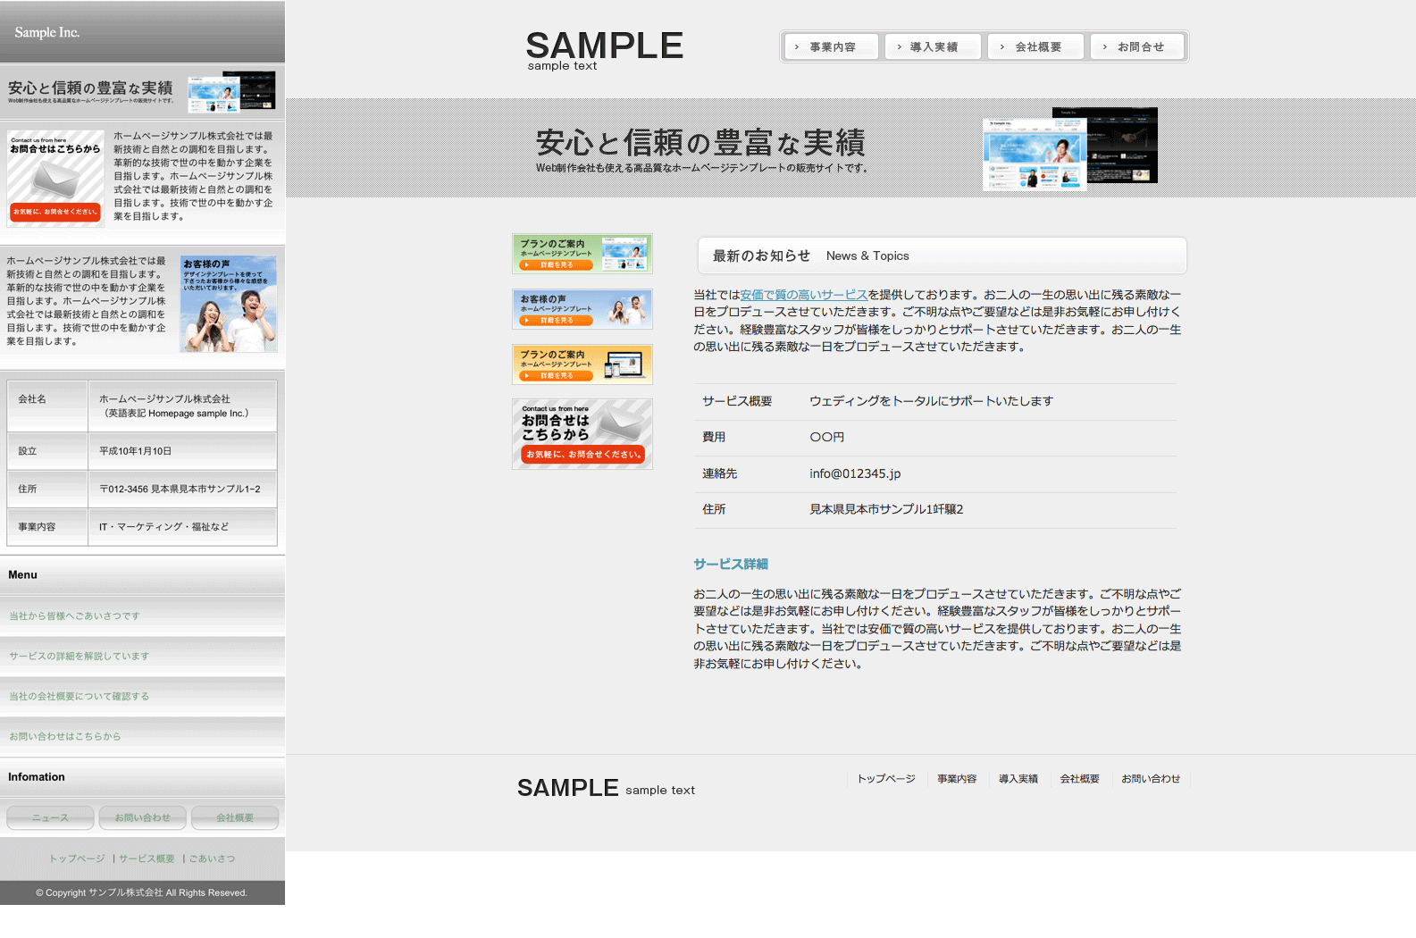
Task: Open 事業内容 in top navigation
Action: [832, 47]
